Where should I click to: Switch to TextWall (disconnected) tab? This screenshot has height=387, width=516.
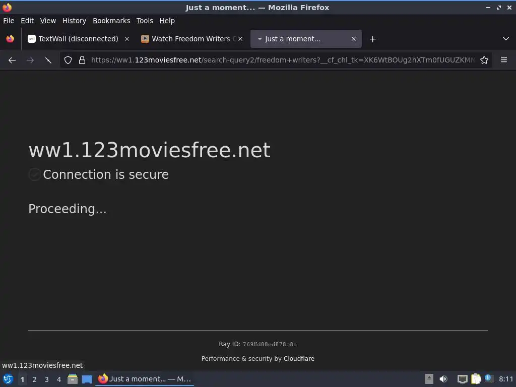(x=78, y=39)
